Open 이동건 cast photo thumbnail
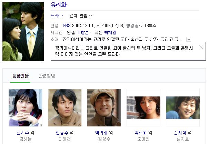Image resolution: width=209 pixels, height=144 pixels. (64, 107)
